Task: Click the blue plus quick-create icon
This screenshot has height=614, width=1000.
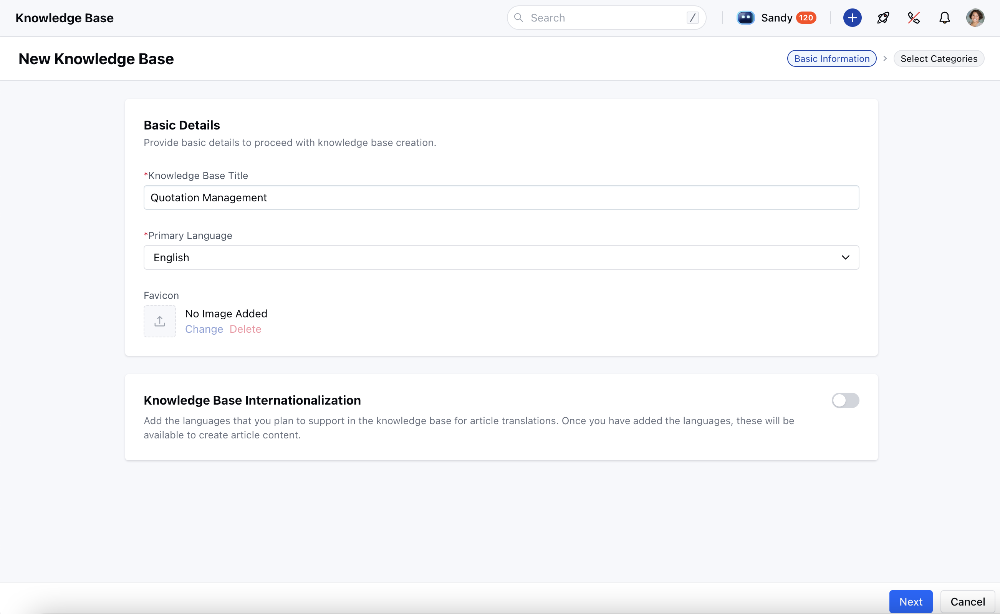Action: coord(852,18)
